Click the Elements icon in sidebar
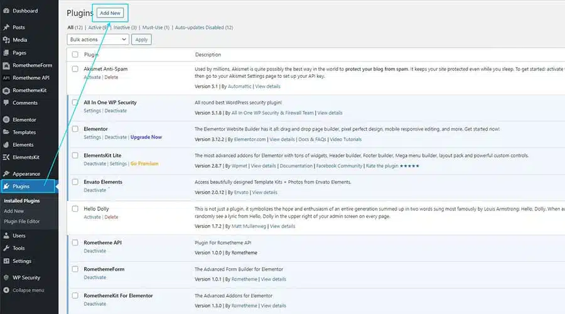Viewport: 565px width, 314px height. (6, 144)
